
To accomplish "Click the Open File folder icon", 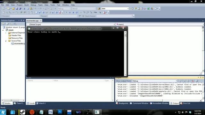I will (x=13, y=9).
